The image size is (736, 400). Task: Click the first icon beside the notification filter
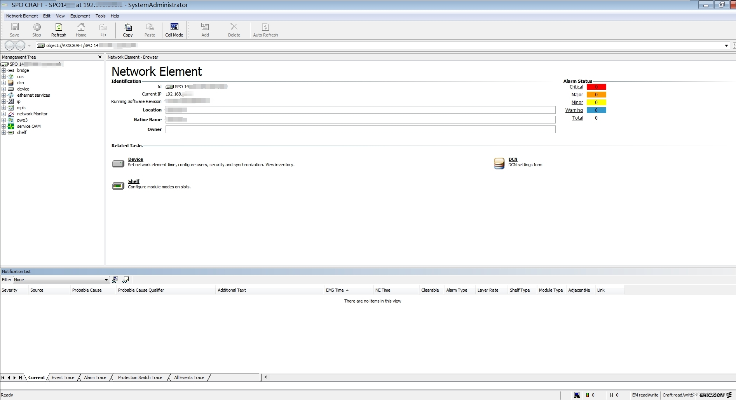(115, 280)
